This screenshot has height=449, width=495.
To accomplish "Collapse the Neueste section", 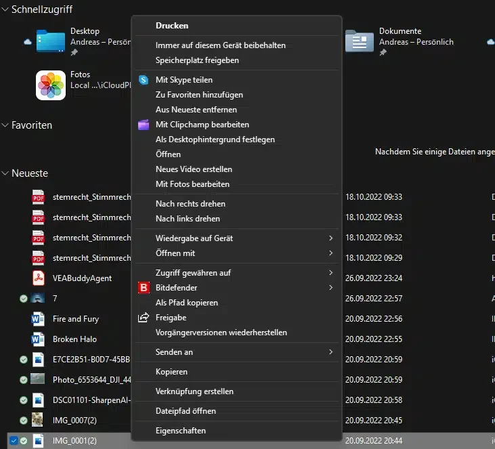I will [5, 173].
